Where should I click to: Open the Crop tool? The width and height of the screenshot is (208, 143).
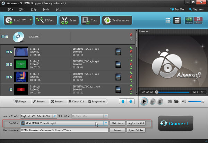(90, 20)
